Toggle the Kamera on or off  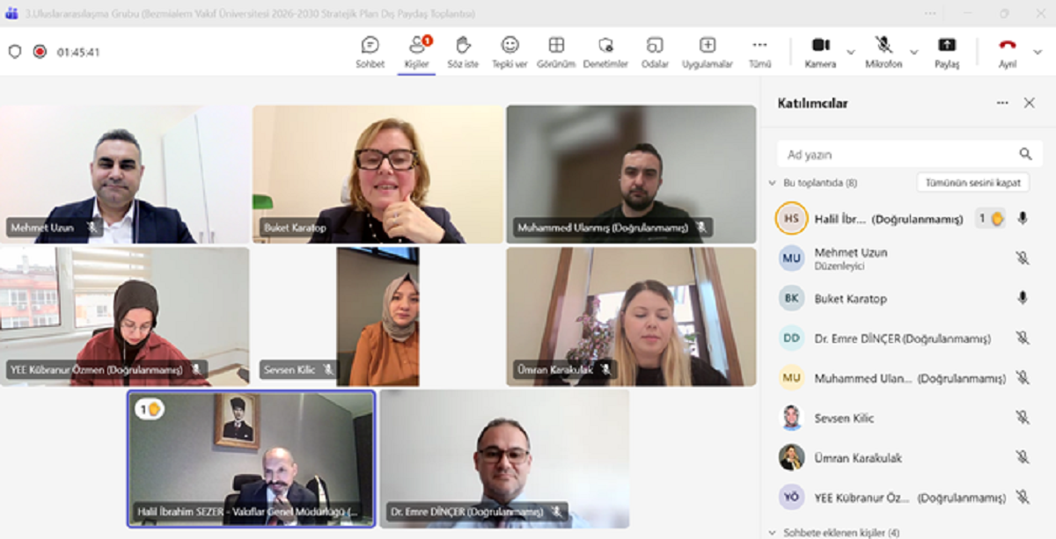click(x=820, y=46)
